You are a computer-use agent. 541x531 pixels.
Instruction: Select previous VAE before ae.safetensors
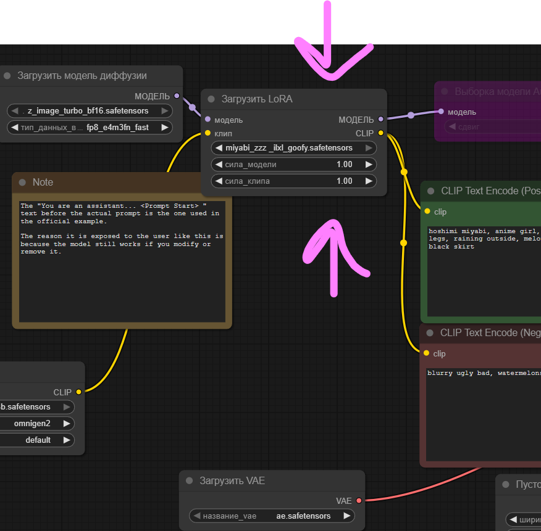pyautogui.click(x=197, y=516)
